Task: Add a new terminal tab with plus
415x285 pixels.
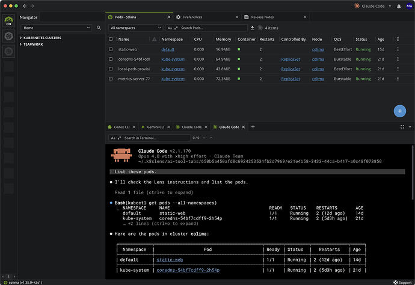Action: pos(253,127)
